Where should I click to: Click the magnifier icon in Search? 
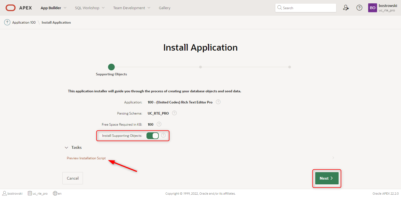pos(280,8)
